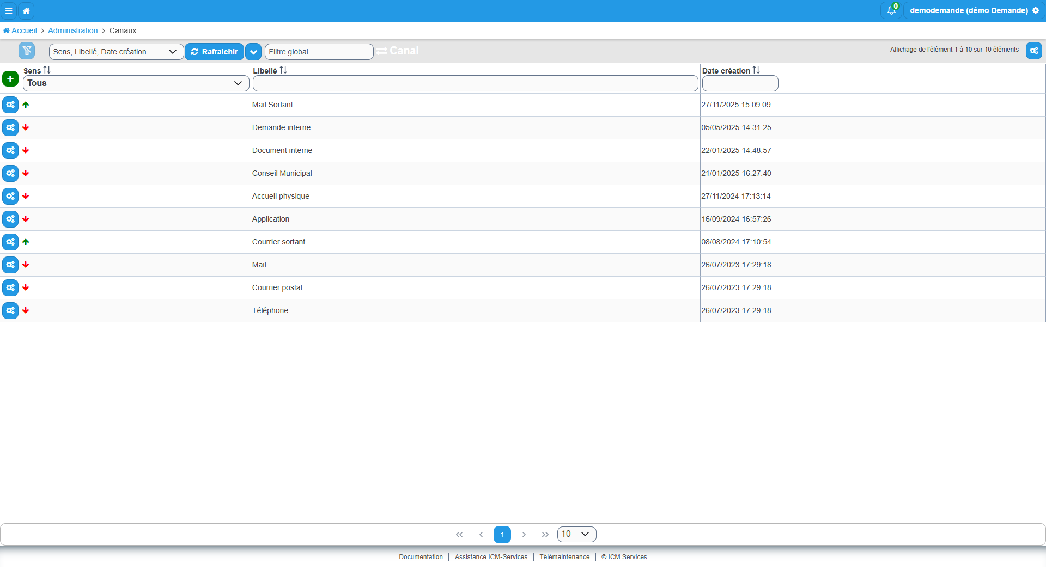Open the hamburger main menu
The image size is (1046, 588).
click(9, 11)
